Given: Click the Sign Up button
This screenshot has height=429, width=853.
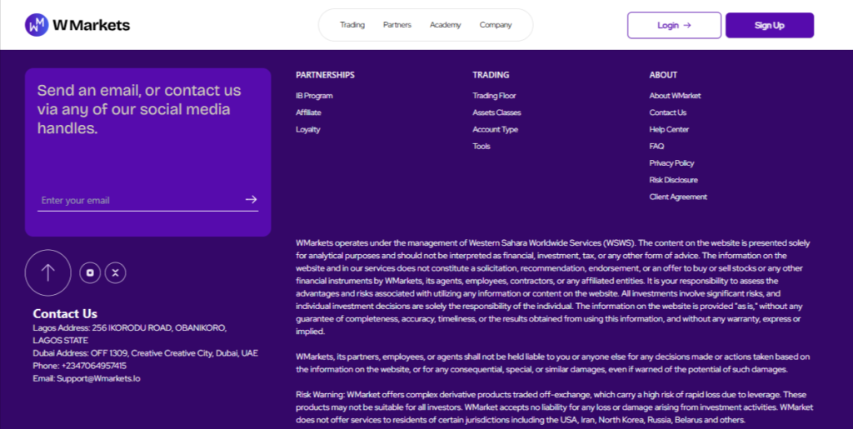Looking at the screenshot, I should point(770,25).
